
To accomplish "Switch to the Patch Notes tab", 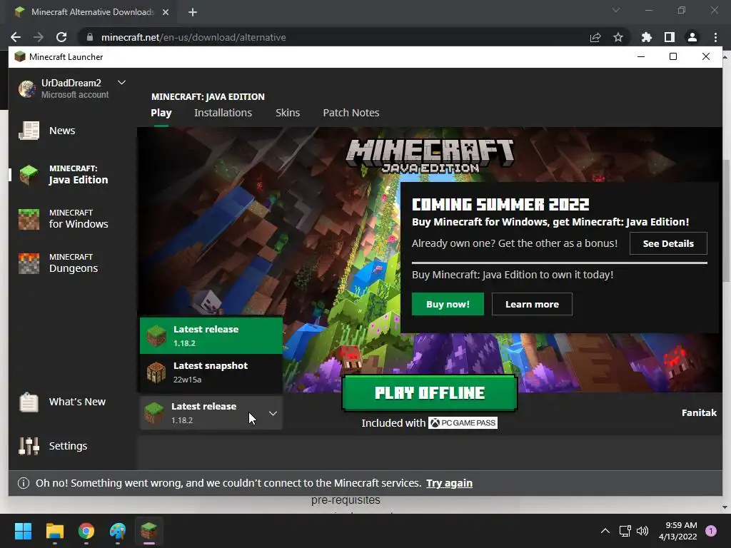I will click(351, 113).
